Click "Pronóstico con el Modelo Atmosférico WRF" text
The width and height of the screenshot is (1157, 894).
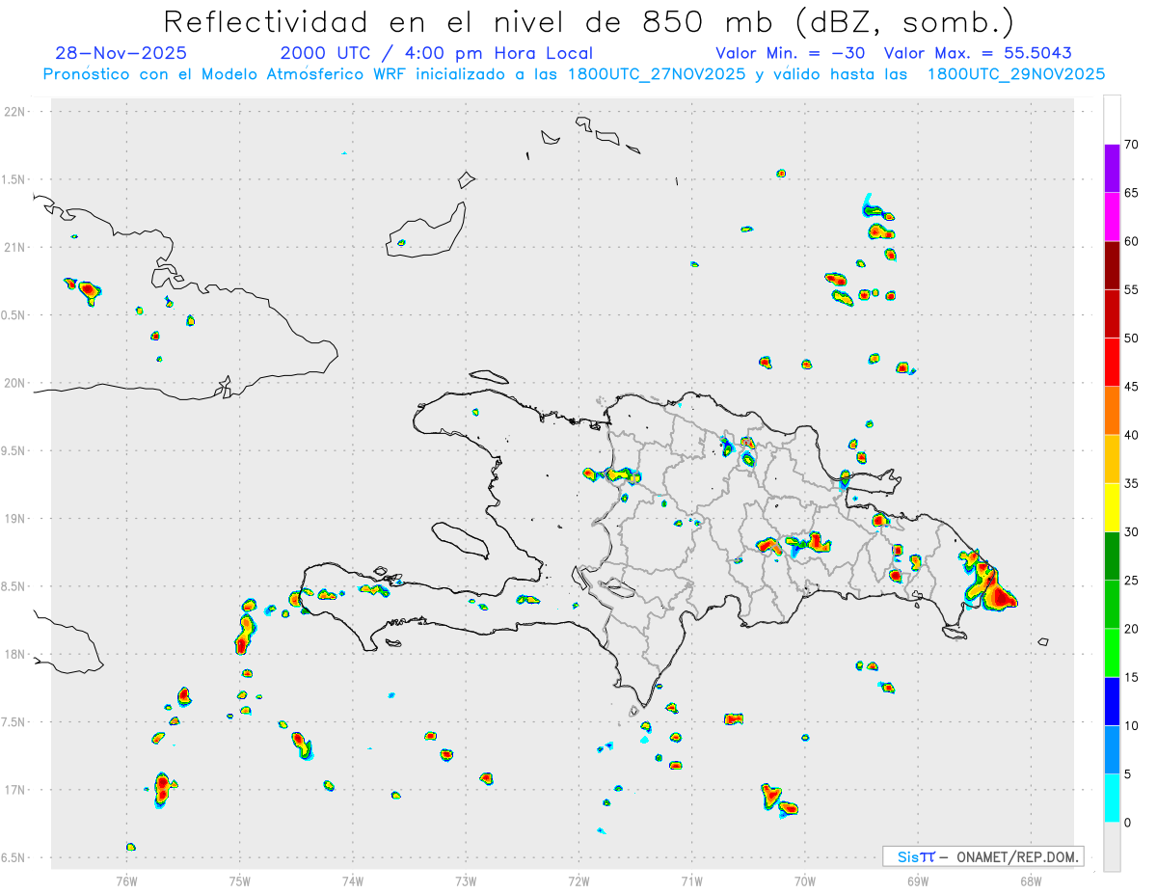tap(226, 73)
